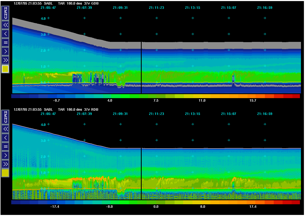
Task: Step forward with GDB panel right arrow
Action: (x=5, y=51)
